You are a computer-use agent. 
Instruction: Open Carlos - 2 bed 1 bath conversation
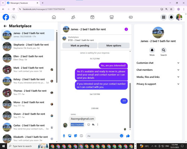28,127
